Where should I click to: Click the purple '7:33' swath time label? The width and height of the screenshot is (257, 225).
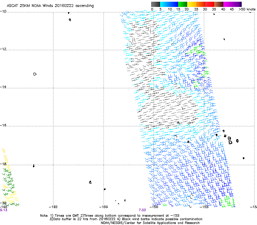click(142, 210)
